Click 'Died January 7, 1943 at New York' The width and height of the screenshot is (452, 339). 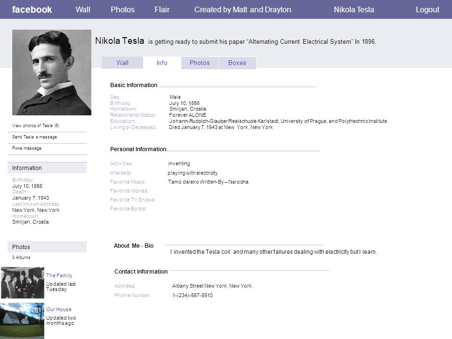[221, 127]
